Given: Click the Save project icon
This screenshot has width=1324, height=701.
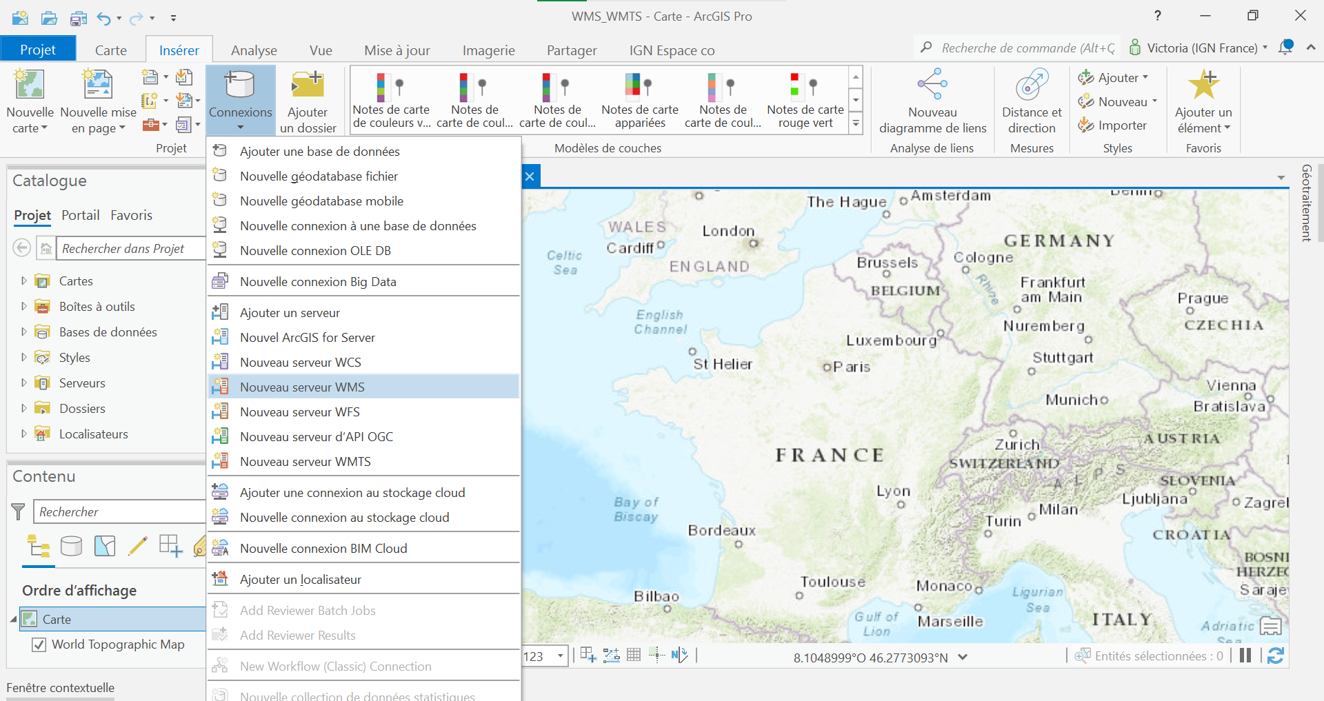Looking at the screenshot, I should click(x=79, y=18).
